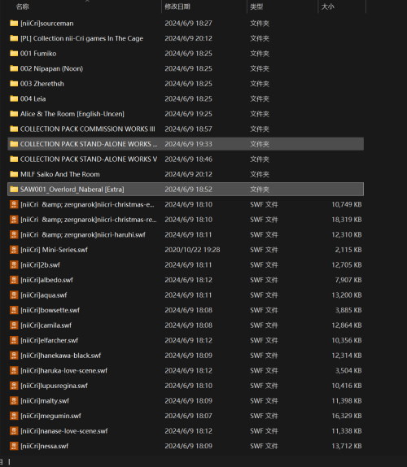Click SWF icon of [niiCri]2b.swf
407x467 pixels.
14,264
